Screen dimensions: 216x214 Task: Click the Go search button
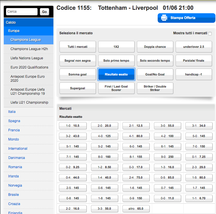point(44,12)
